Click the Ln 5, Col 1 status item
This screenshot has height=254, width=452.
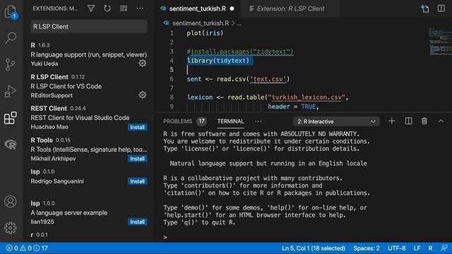(x=314, y=248)
